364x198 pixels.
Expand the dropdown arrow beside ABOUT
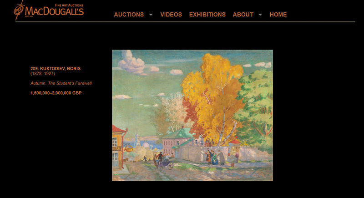coord(260,15)
